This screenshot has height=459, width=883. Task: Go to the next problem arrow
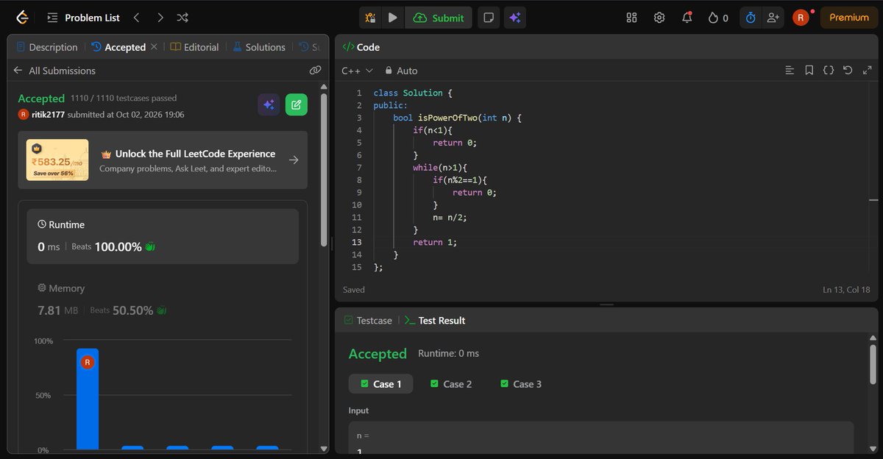click(160, 18)
